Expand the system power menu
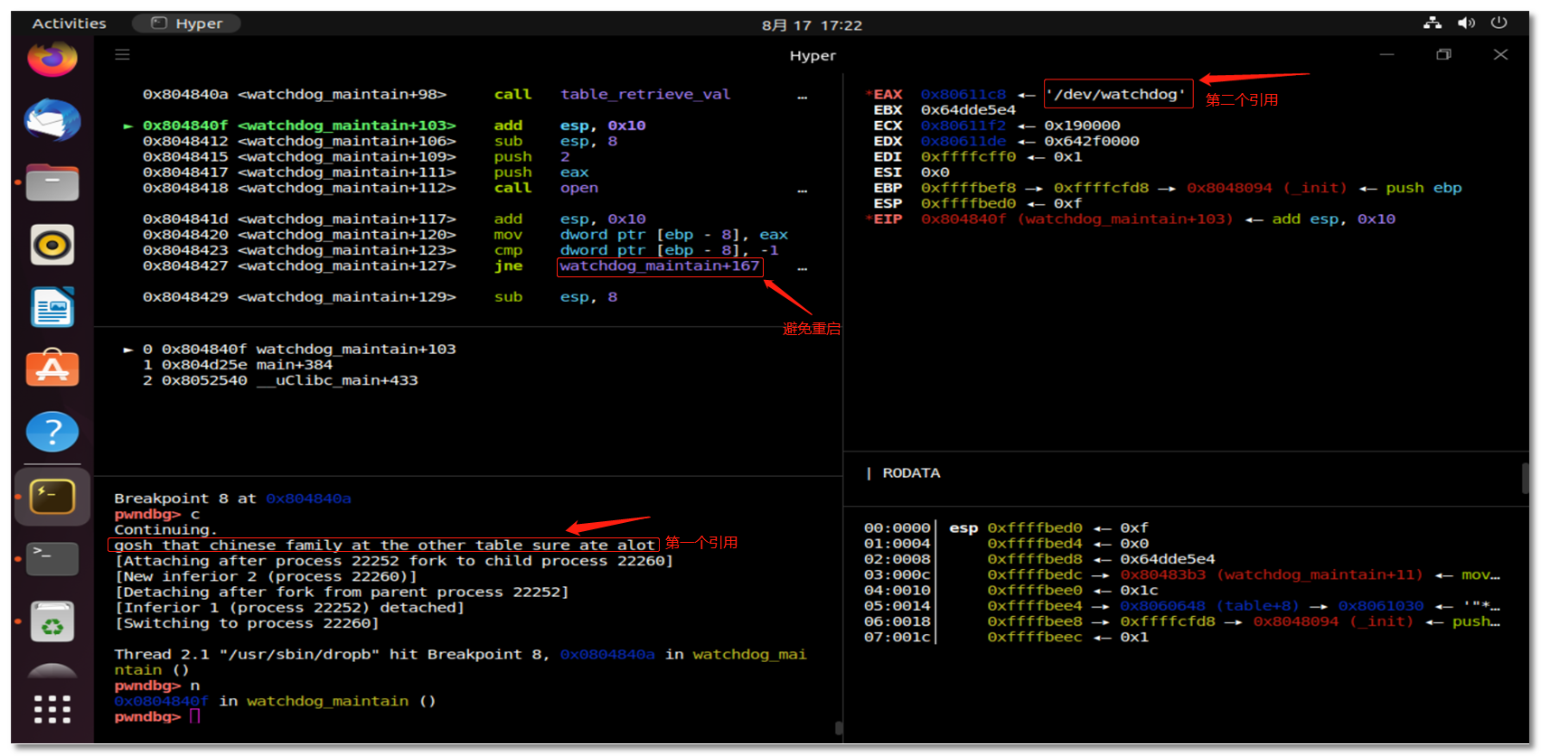The height and width of the screenshot is (756, 1541). click(x=1499, y=23)
